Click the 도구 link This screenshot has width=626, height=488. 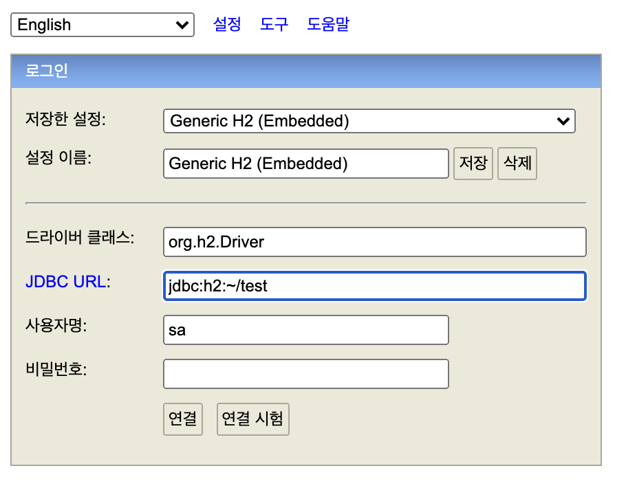pos(274,25)
